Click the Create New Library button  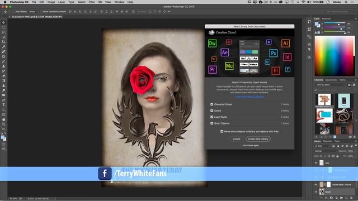pyautogui.click(x=258, y=139)
